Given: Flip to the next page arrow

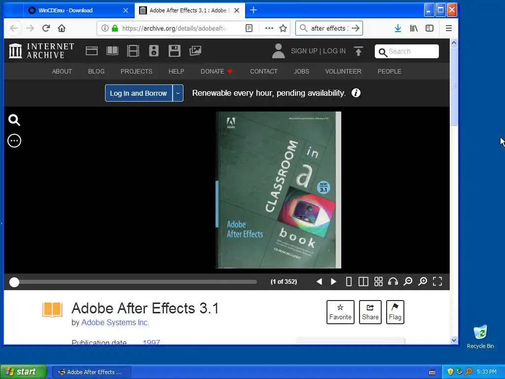Looking at the screenshot, I should (334, 282).
